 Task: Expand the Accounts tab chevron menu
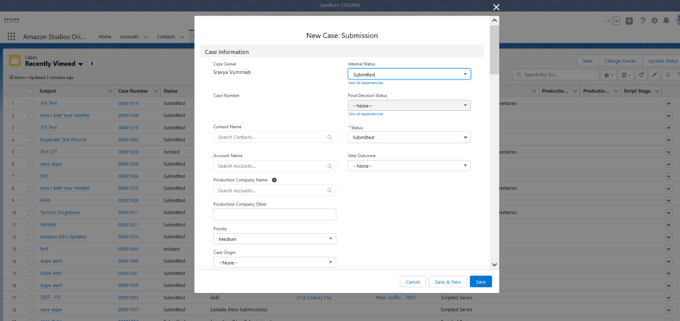(146, 37)
